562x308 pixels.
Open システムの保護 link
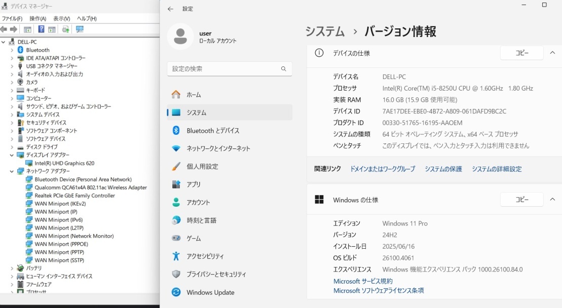(x=443, y=169)
